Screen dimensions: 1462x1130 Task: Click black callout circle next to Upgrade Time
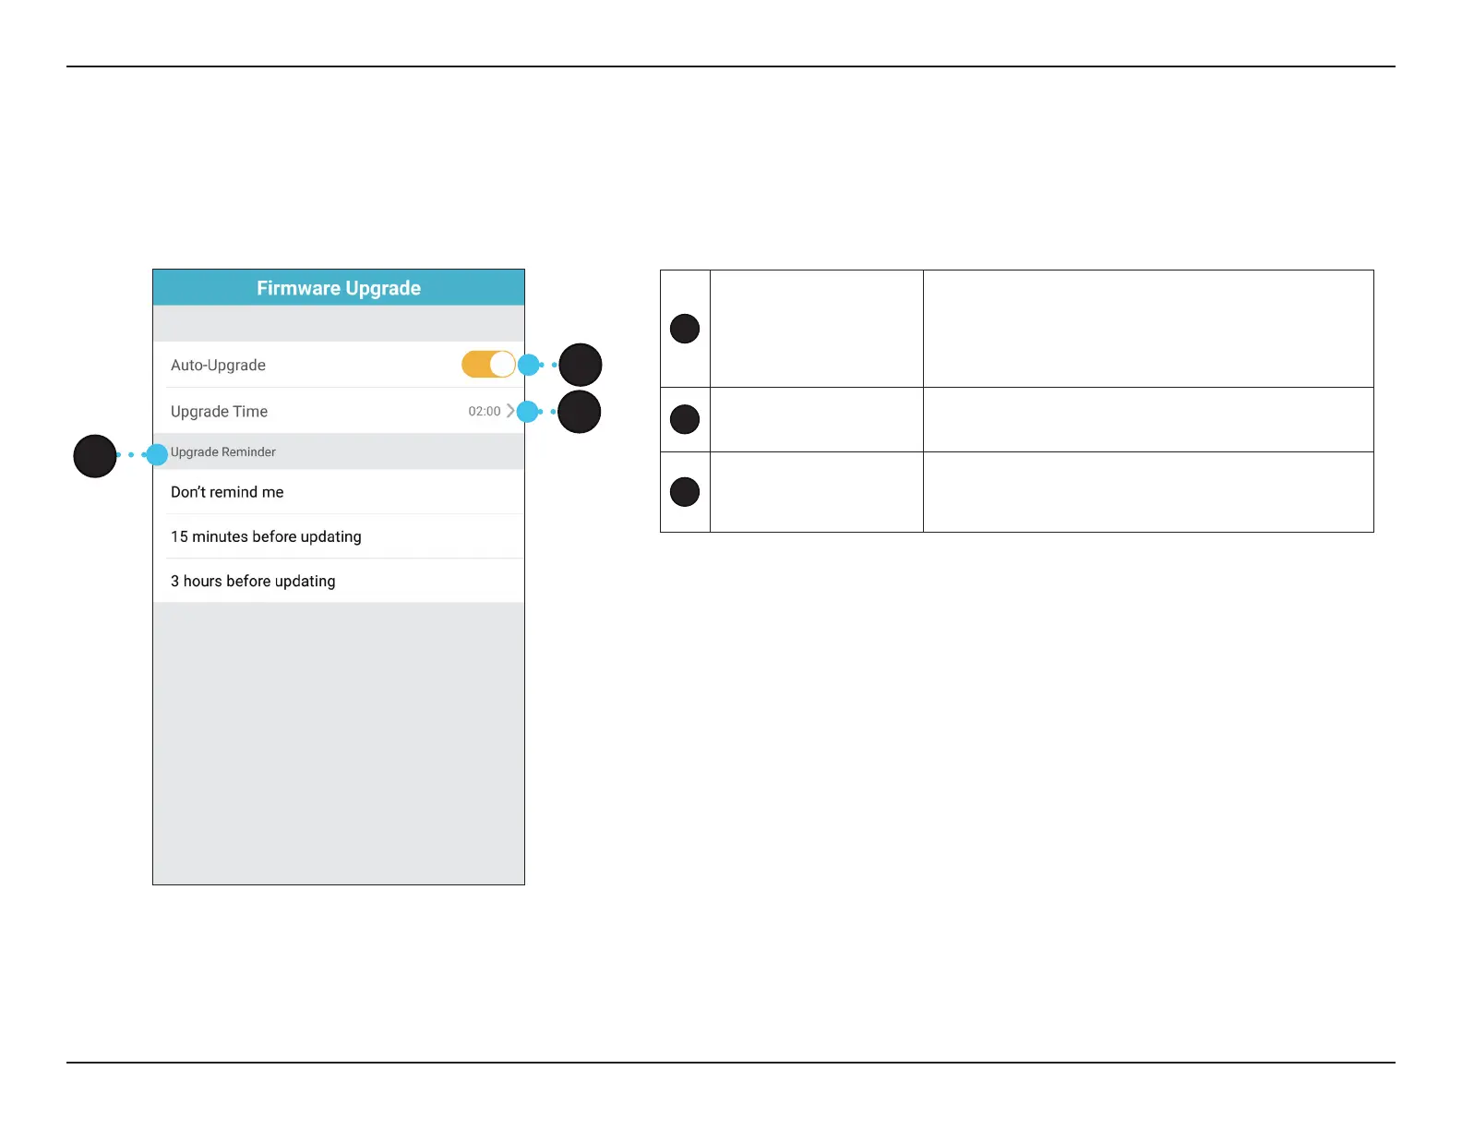tap(580, 412)
